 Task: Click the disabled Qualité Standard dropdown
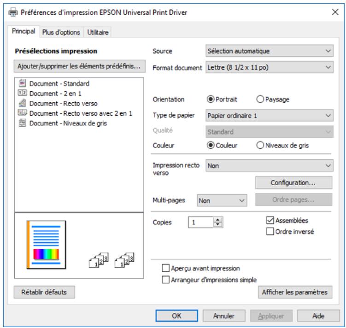(x=270, y=132)
